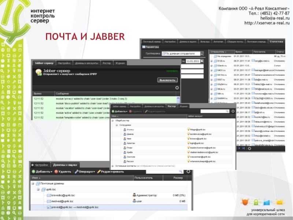Click search magnifier icon in Ростер window

click(x=227, y=111)
